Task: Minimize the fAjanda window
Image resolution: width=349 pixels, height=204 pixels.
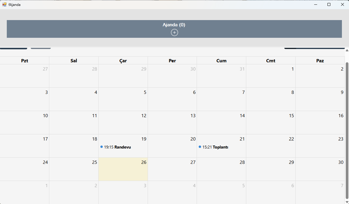Action: point(315,4)
